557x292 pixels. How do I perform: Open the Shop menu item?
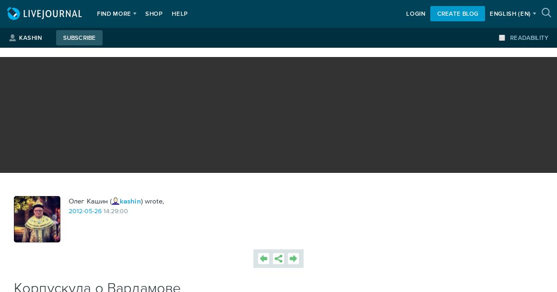click(x=154, y=14)
